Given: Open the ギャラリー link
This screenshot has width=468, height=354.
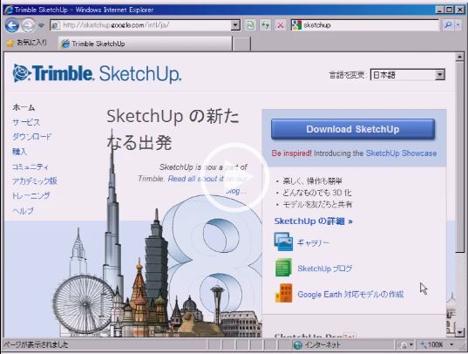Looking at the screenshot, I should (x=313, y=242).
